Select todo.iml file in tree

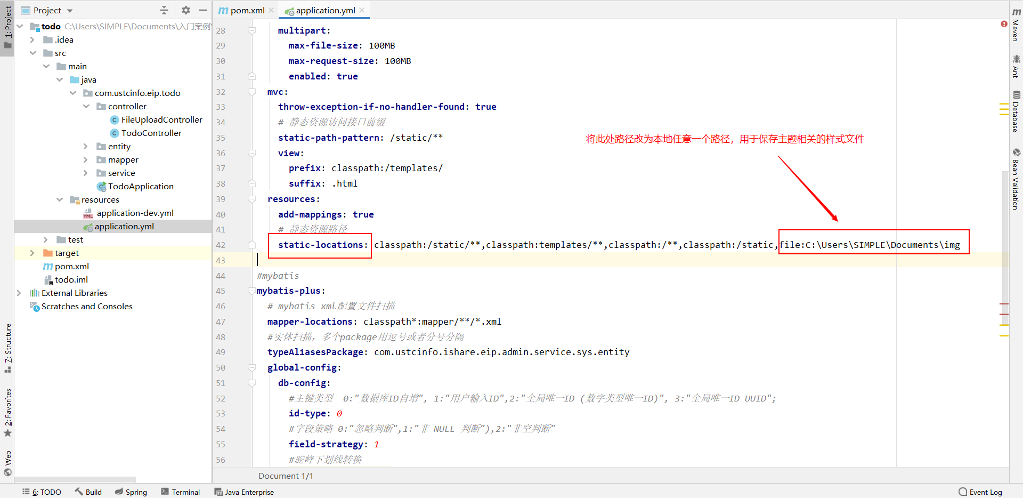[x=71, y=279]
